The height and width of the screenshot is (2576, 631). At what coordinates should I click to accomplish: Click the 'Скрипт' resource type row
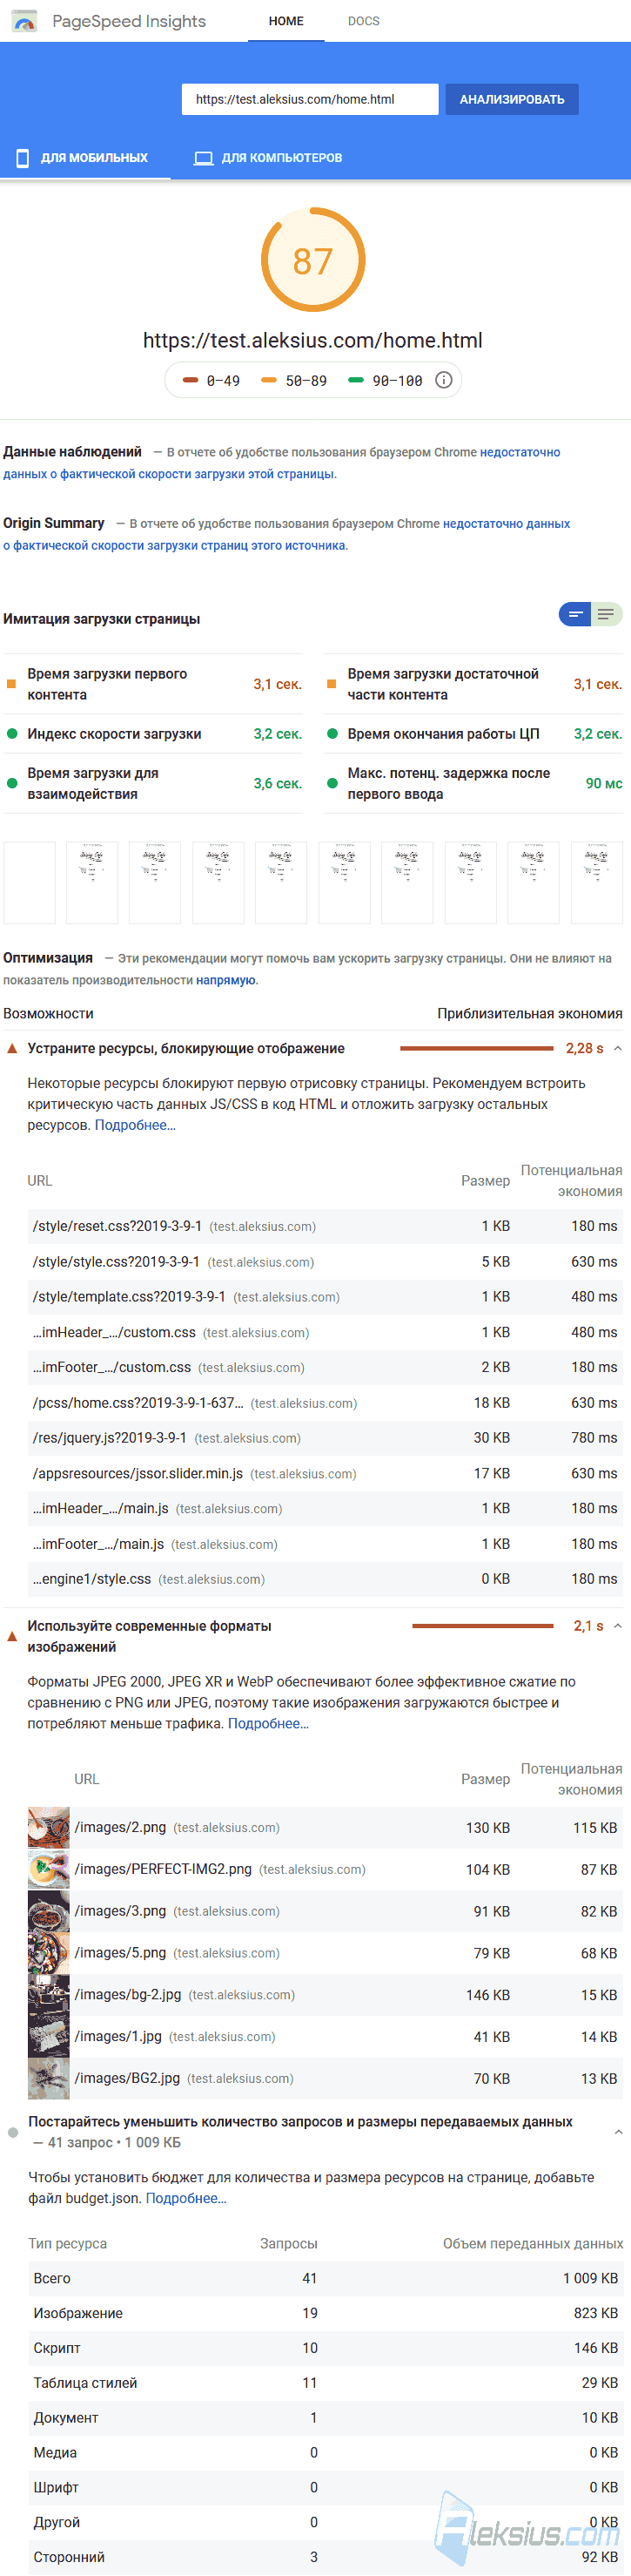click(x=326, y=2348)
